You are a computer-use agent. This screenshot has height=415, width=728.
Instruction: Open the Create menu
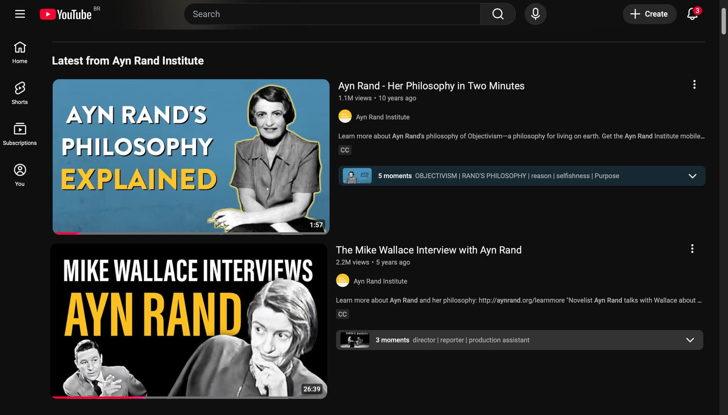649,14
